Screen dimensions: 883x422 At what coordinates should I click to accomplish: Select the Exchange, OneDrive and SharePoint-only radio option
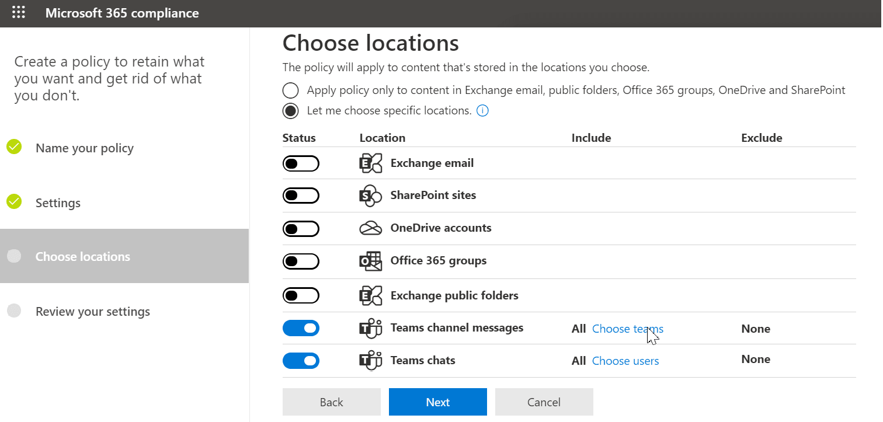[290, 90]
